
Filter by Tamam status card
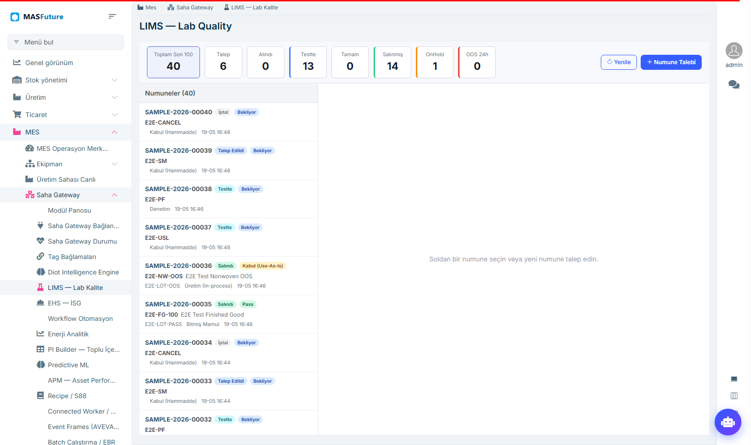350,62
